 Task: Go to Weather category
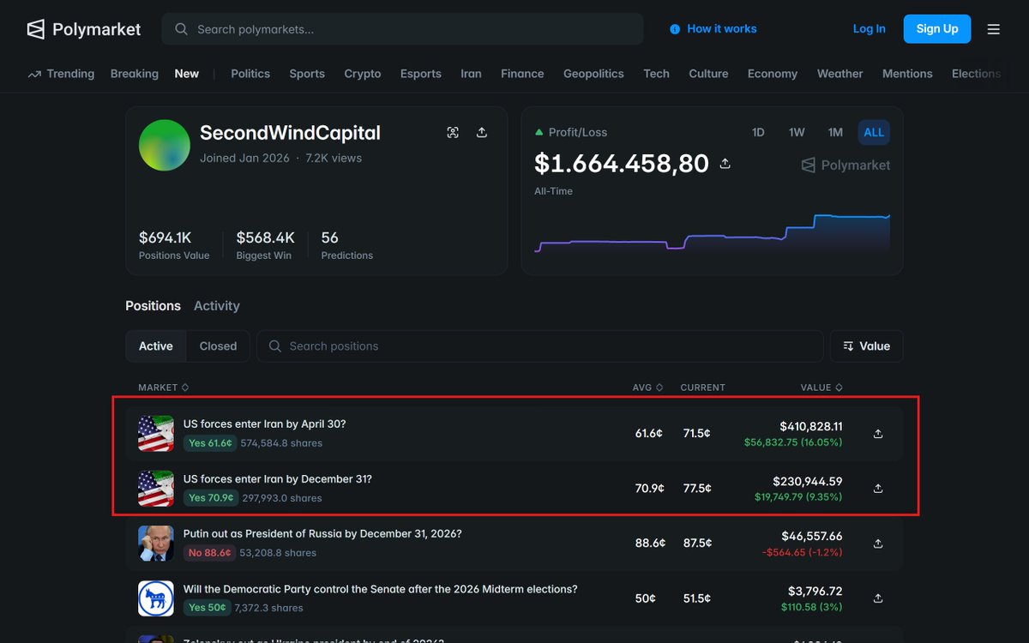pos(839,74)
